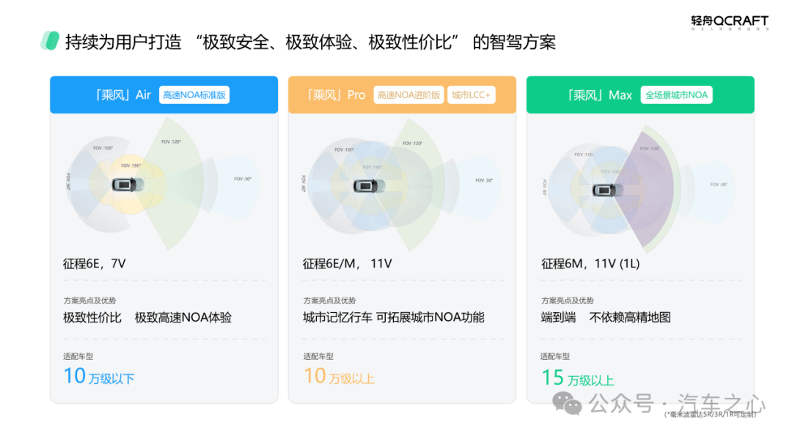The height and width of the screenshot is (436, 792).
Task: Click the FOV:100° label in the Air diagram
Action: [x=103, y=148]
